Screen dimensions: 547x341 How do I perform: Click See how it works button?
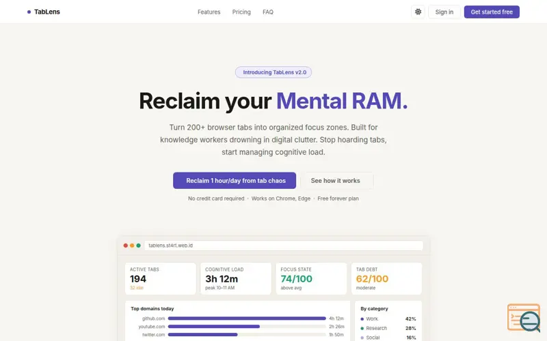click(336, 181)
